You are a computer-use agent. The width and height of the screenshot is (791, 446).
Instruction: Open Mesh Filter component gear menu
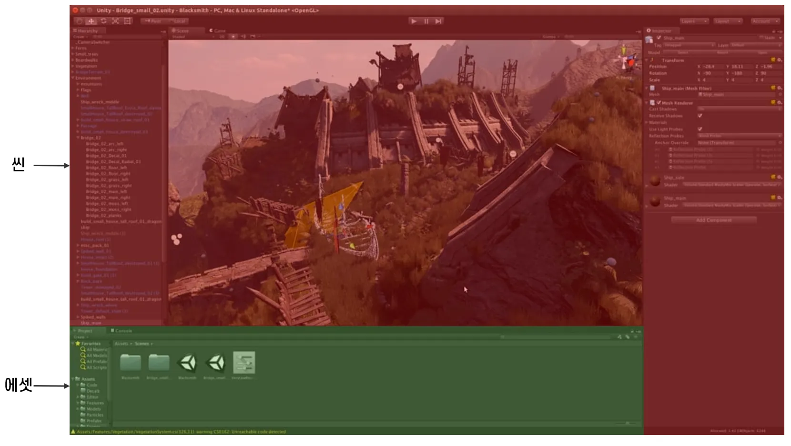pos(780,88)
